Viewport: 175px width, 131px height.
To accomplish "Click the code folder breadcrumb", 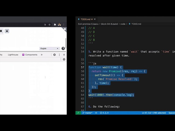I will pyautogui.click(x=123, y=24).
